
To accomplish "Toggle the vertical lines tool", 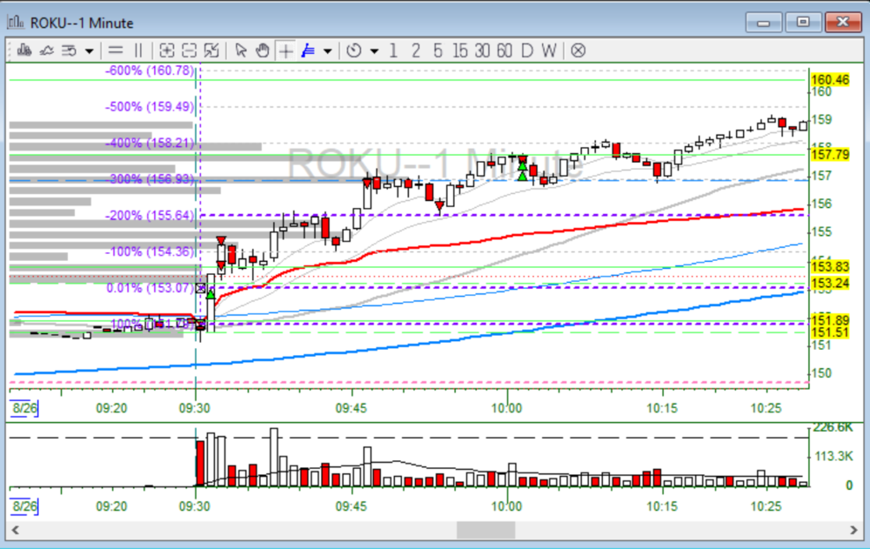I will (x=138, y=50).
